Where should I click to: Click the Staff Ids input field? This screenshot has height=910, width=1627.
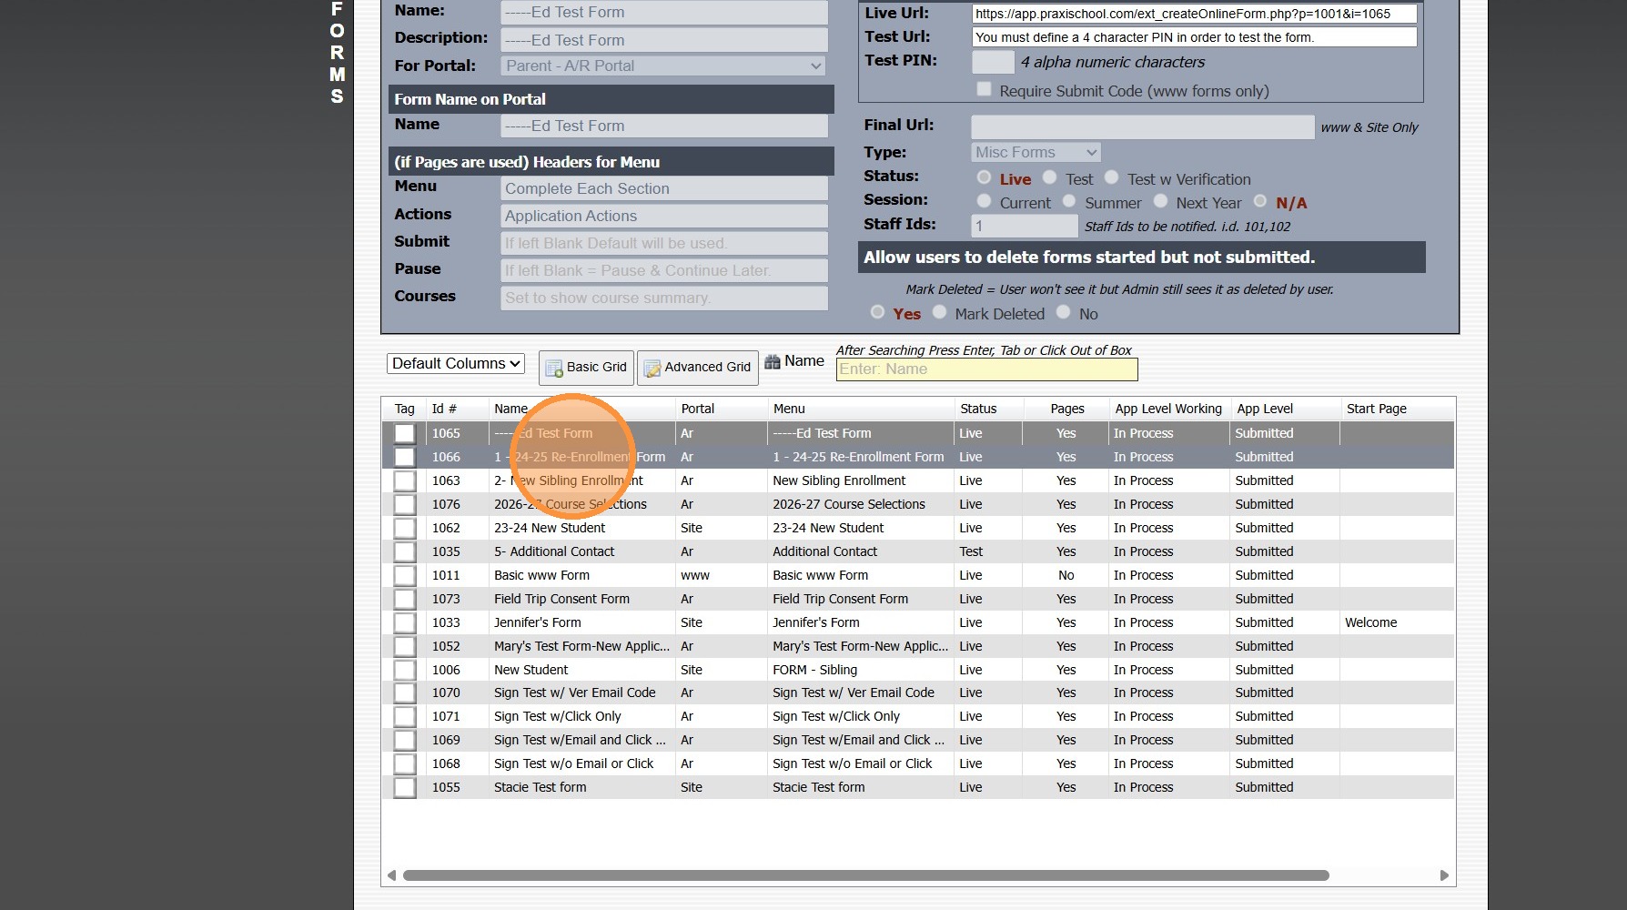(1024, 225)
